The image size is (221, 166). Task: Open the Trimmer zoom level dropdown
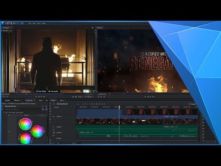point(90,97)
